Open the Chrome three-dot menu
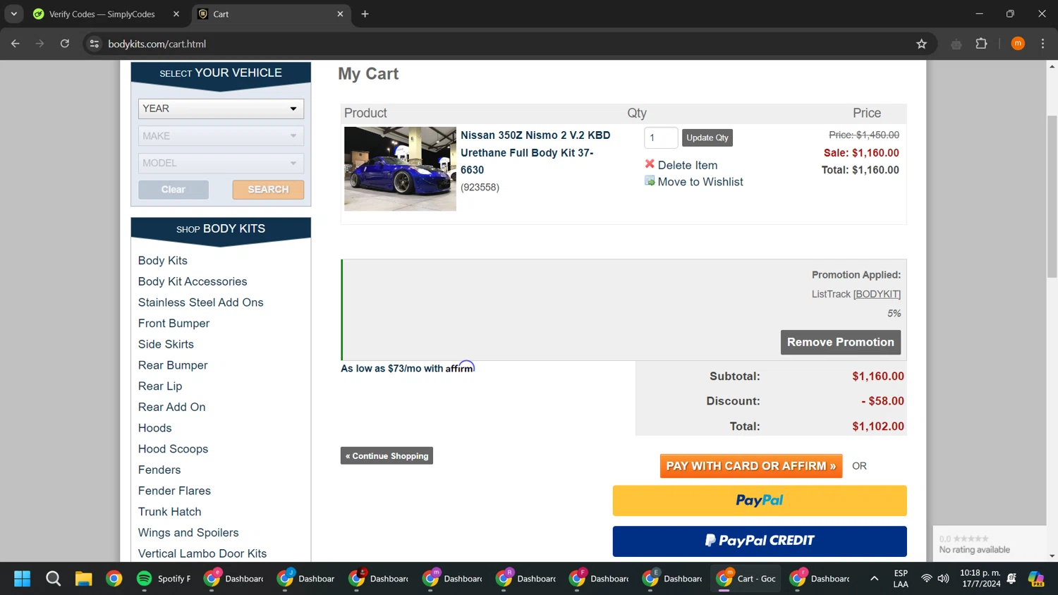 [x=1042, y=44]
